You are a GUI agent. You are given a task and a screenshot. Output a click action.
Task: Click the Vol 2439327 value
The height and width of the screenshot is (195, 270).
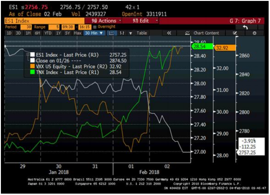96,14
